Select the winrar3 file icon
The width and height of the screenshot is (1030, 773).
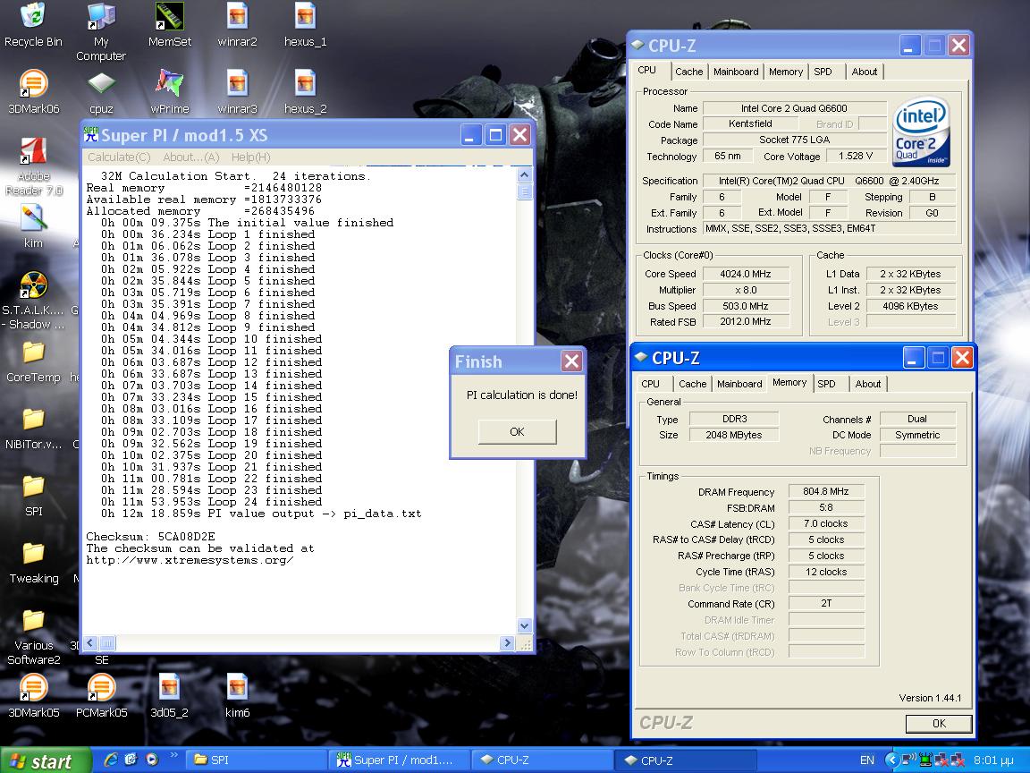pos(237,92)
